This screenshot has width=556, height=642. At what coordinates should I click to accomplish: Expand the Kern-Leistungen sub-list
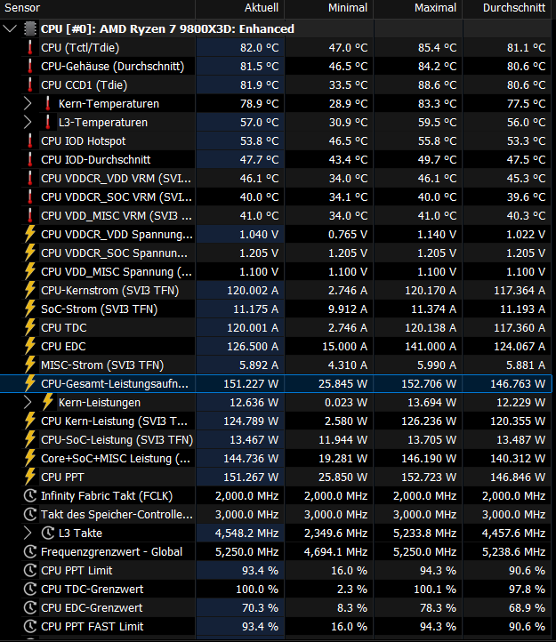pos(28,403)
